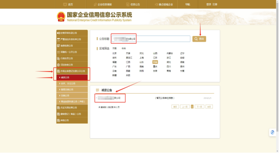
Task: Filter by region 内蒙古
Action: tap(170, 53)
